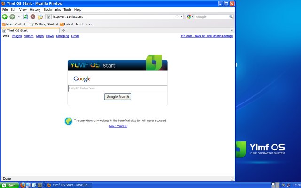Open the View menu
The height and width of the screenshot is (188, 301).
(x=23, y=9)
